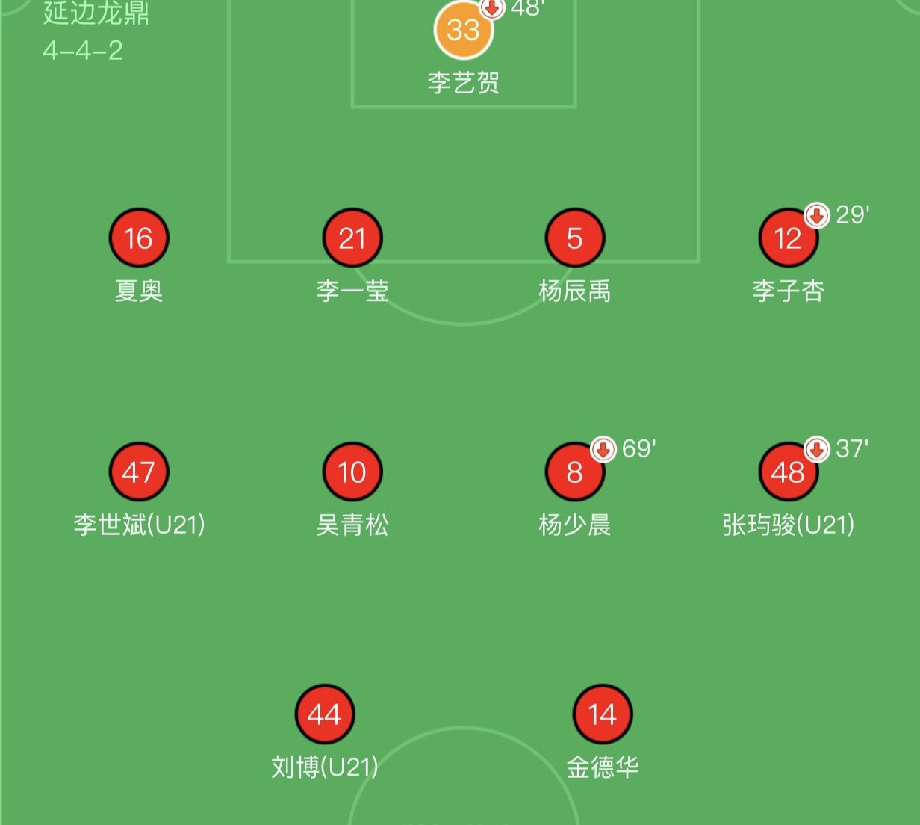
Task: Select player name 夏奥 label
Action: tap(139, 293)
